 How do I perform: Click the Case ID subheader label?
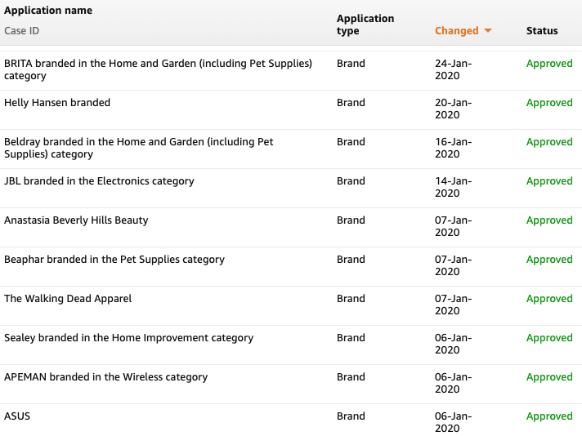(21, 31)
